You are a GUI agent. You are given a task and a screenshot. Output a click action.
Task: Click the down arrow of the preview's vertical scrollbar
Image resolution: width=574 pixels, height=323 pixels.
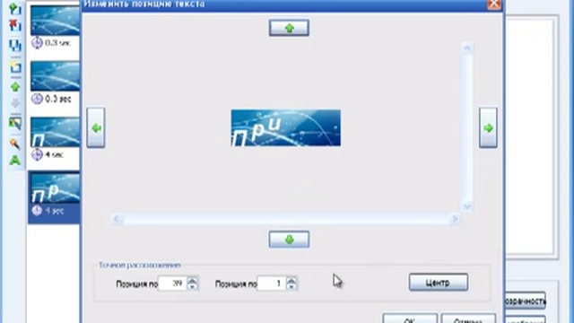[x=467, y=206]
